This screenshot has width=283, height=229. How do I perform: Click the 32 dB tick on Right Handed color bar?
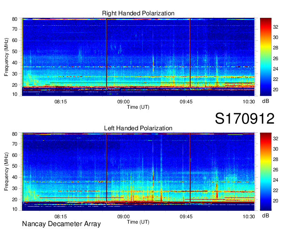point(276,27)
